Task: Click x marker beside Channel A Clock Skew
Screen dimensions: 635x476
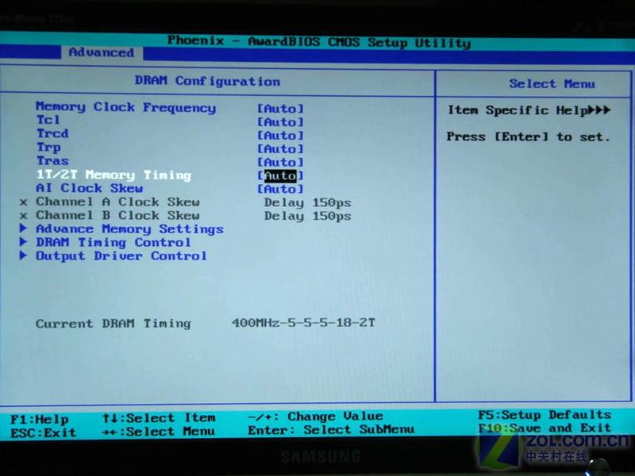Action: click(x=24, y=202)
